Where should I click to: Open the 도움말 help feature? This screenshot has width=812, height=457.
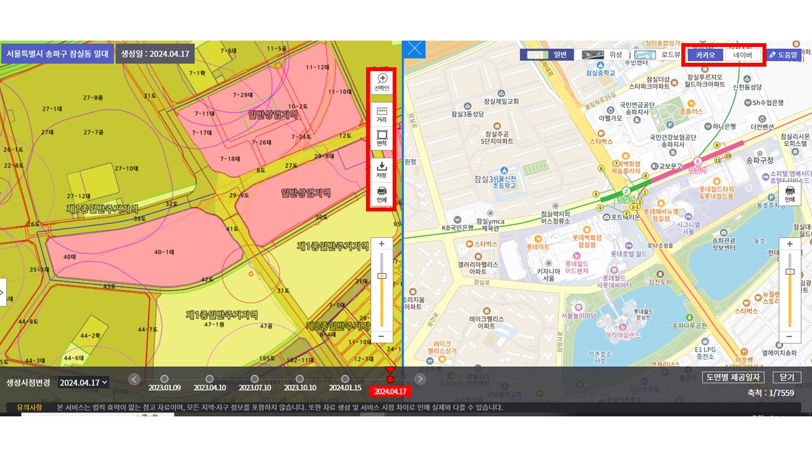785,55
